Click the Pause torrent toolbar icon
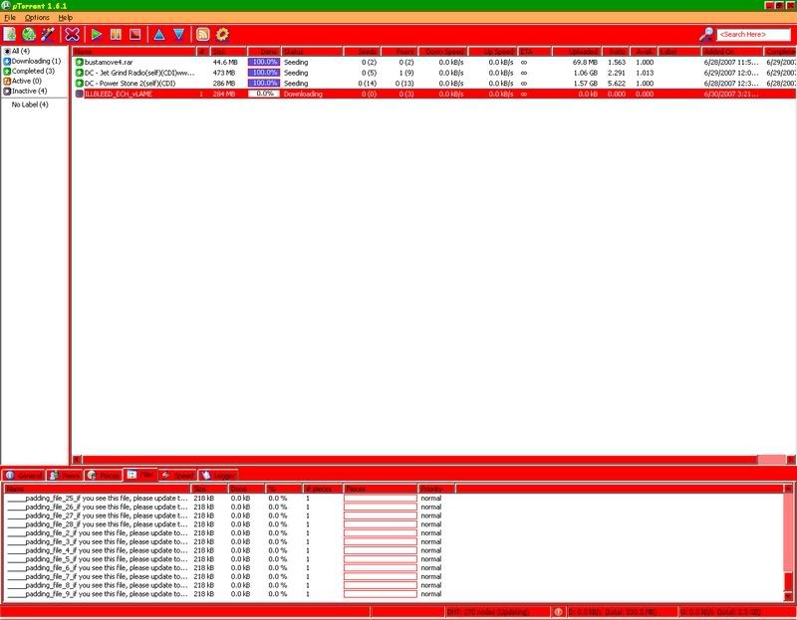797x620 pixels. pyautogui.click(x=116, y=35)
